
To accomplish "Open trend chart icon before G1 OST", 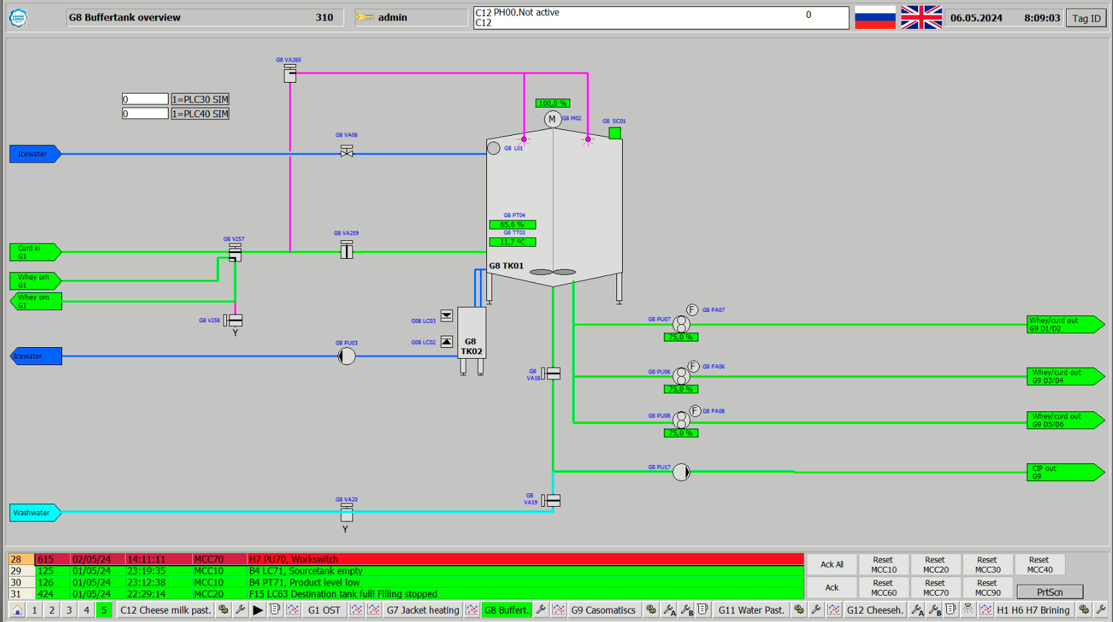I will tap(293, 610).
